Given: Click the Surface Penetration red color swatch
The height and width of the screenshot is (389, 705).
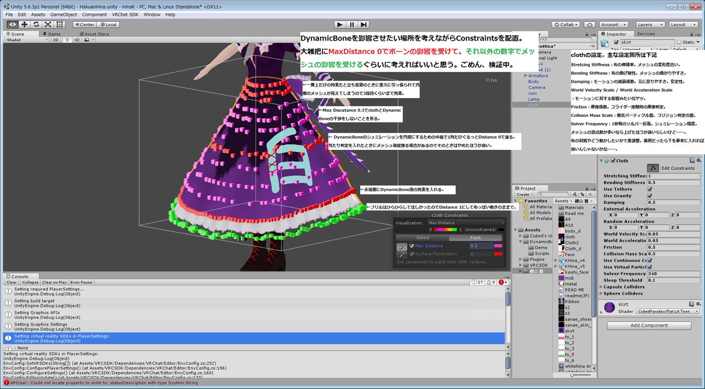Looking at the screenshot, I should [x=499, y=254].
